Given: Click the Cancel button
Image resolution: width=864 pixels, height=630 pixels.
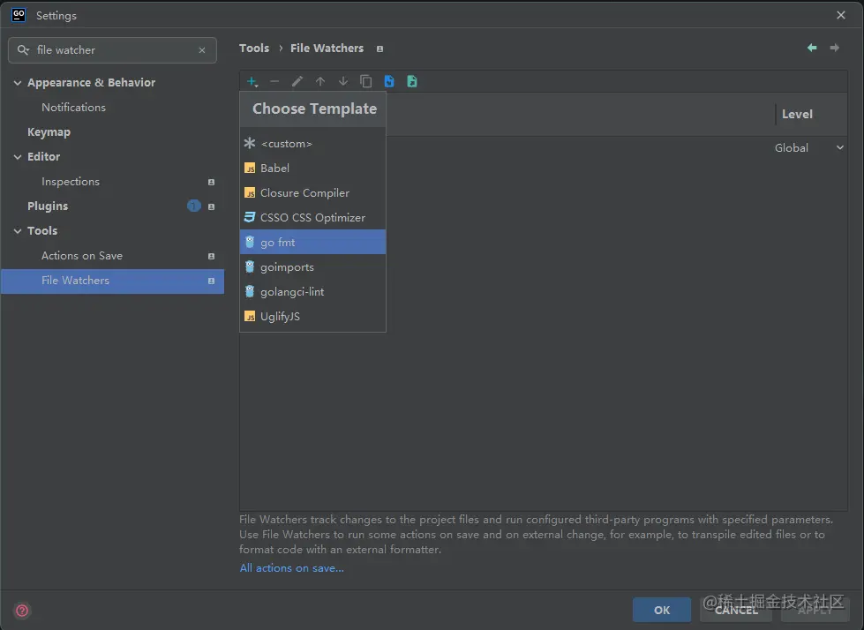Looking at the screenshot, I should [x=736, y=610].
